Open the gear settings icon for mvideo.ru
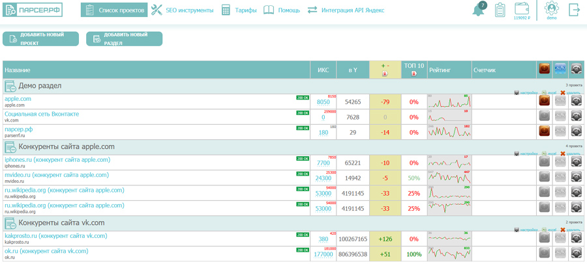This screenshot has height=264, width=587. click(576, 177)
